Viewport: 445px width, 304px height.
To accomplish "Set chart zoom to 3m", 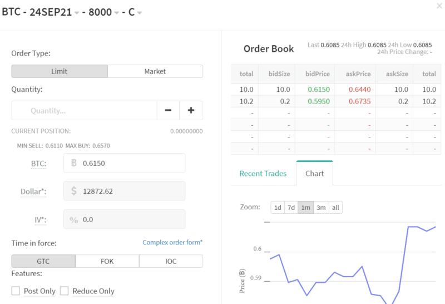I will point(322,208).
